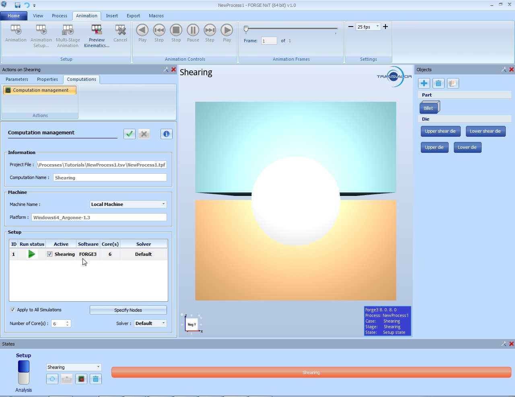This screenshot has width=515, height=397.
Task: Decrease the fps with minus button
Action: click(351, 27)
